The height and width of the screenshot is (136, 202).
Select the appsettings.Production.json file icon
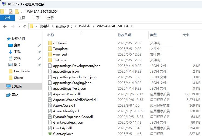point(50,77)
